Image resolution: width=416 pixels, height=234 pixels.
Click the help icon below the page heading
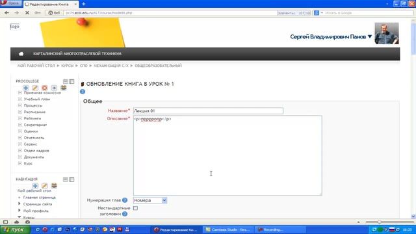(x=83, y=92)
